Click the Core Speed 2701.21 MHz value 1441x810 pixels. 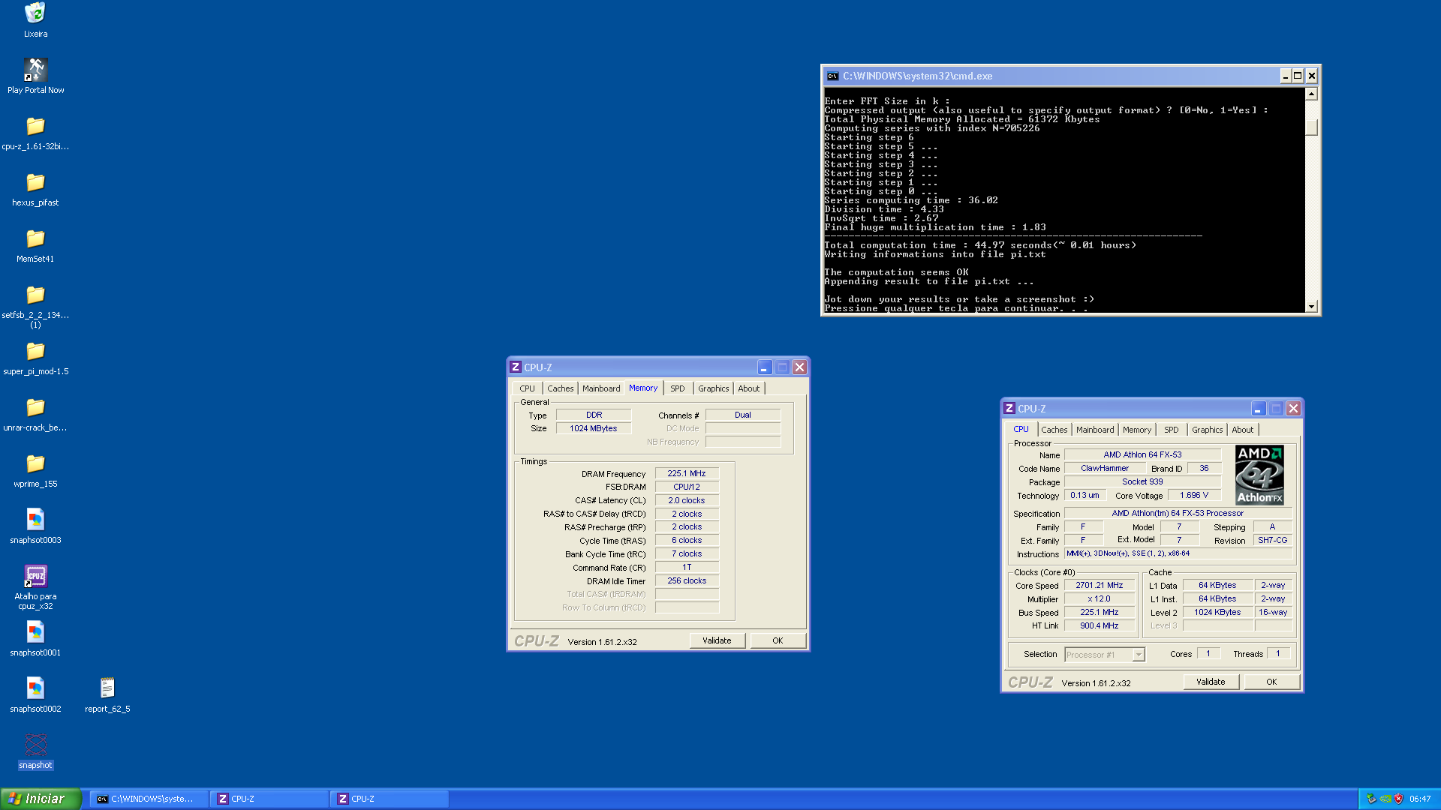1099,585
